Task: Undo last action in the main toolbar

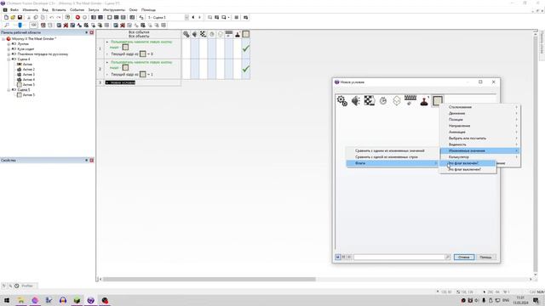Action: click(52, 17)
